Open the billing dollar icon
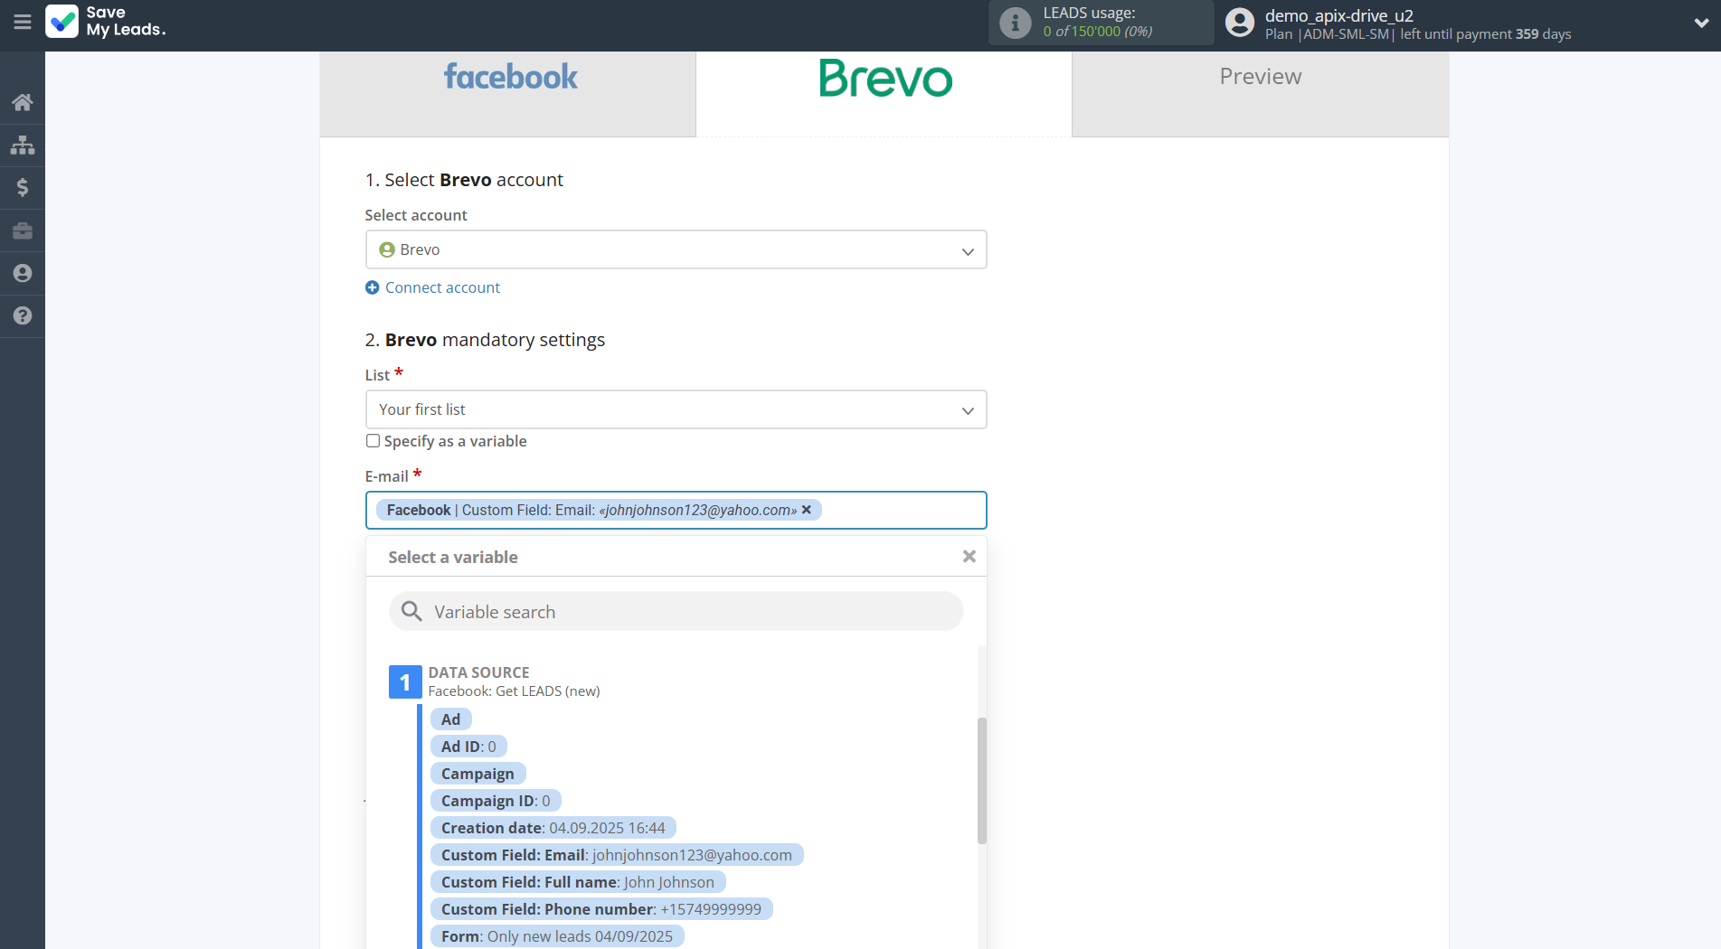Image resolution: width=1721 pixels, height=949 pixels. [23, 187]
